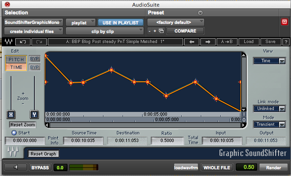291x176 pixels.
Task: Click the graph horizontal scrollbar track
Action: click(x=145, y=125)
